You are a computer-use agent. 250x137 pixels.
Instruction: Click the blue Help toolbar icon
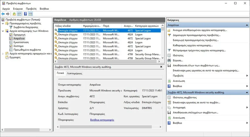[x=25, y=14]
